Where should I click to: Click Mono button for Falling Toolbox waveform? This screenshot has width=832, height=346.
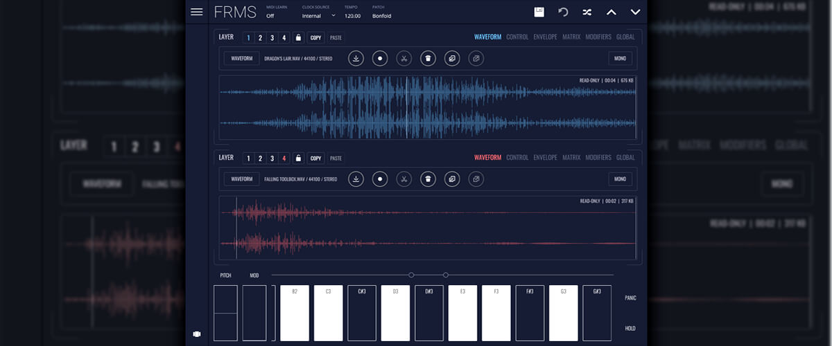coord(621,179)
